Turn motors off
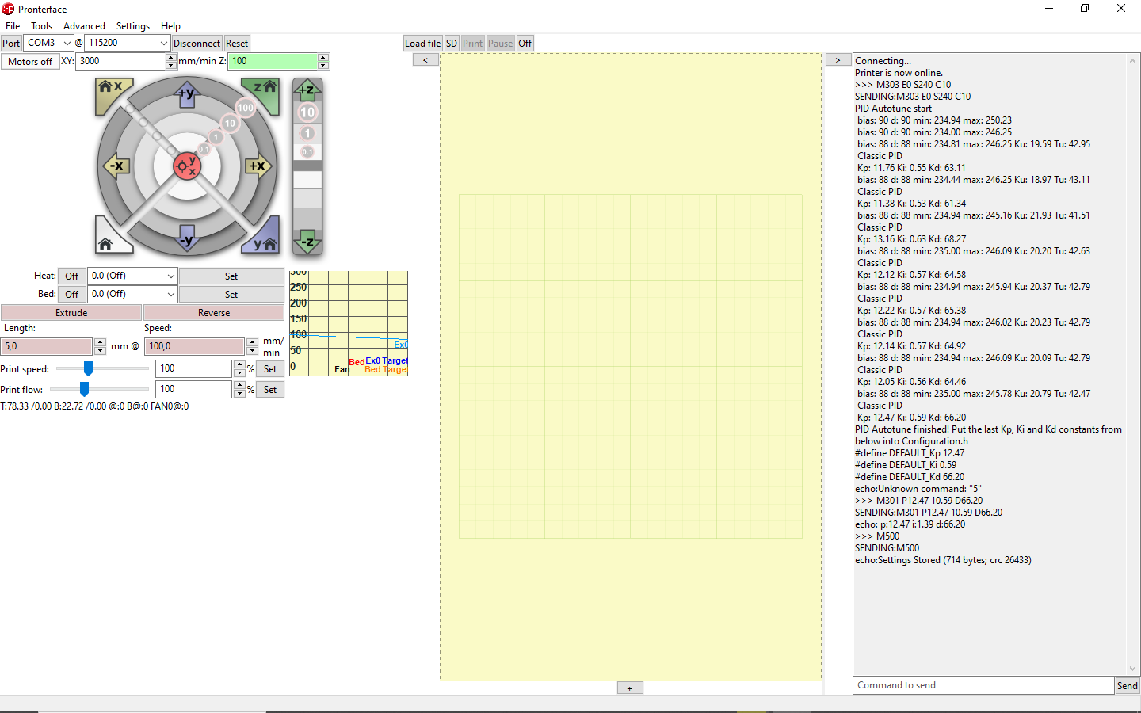Image resolution: width=1141 pixels, height=713 pixels. [x=30, y=61]
